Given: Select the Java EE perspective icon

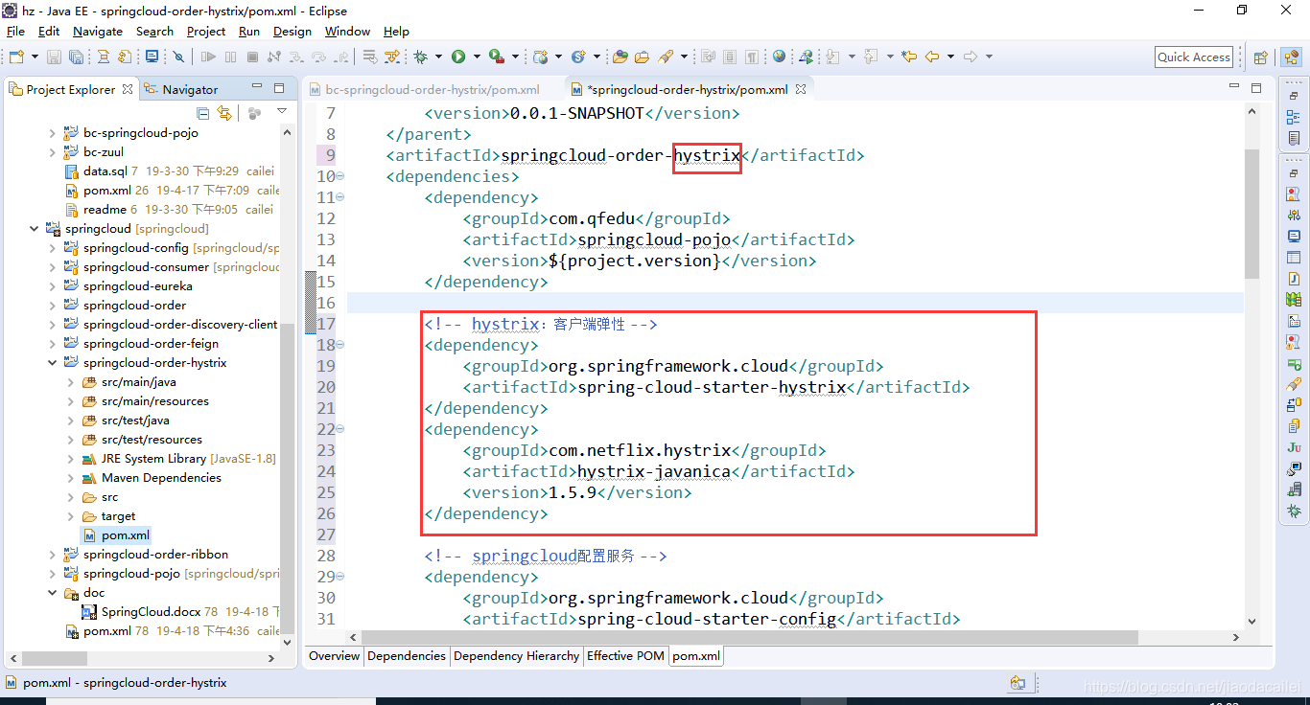Looking at the screenshot, I should (x=1291, y=57).
